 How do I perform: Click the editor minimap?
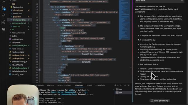(125, 20)
